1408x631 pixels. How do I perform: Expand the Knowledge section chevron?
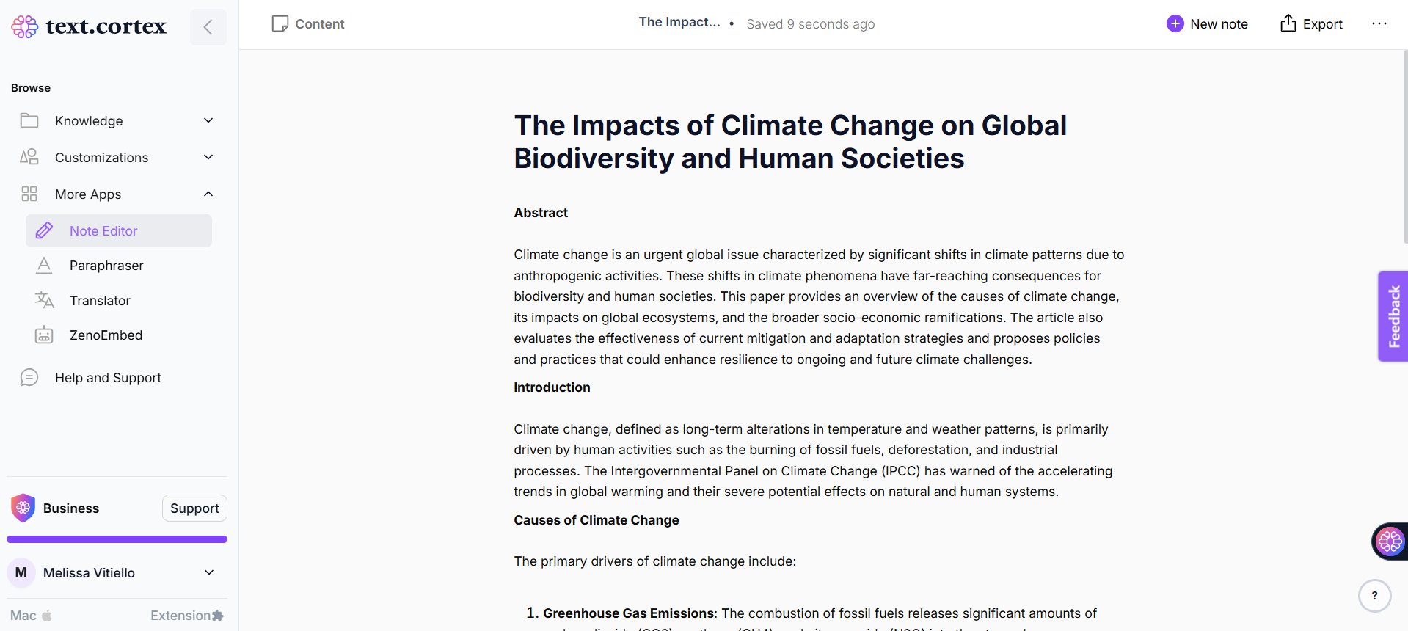[x=208, y=120]
